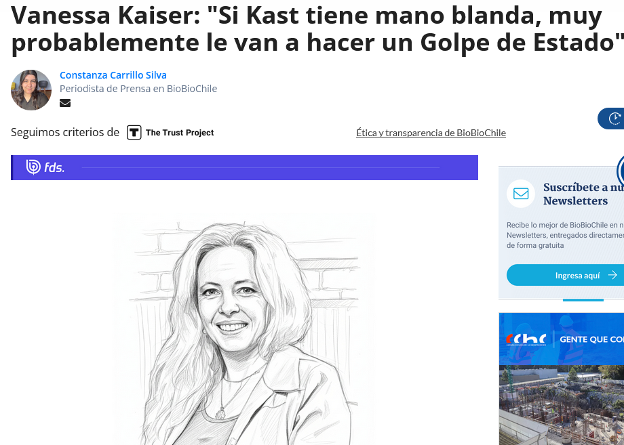Click the Trust Project T logo icon
Image resolution: width=624 pixels, height=445 pixels.
coord(134,132)
